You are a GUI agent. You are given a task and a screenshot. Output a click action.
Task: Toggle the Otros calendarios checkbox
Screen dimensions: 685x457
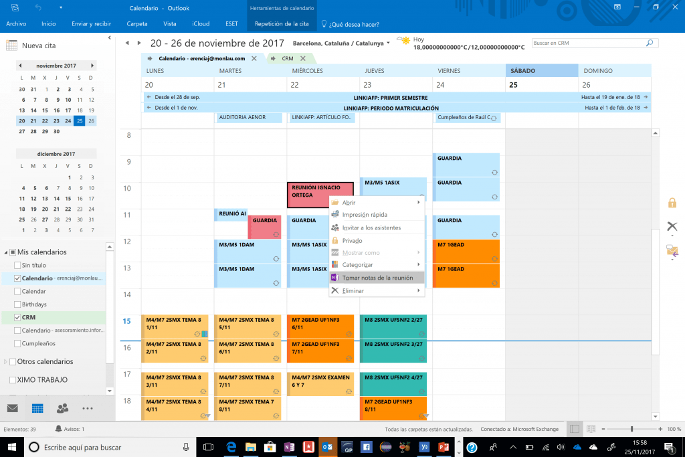tap(13, 362)
